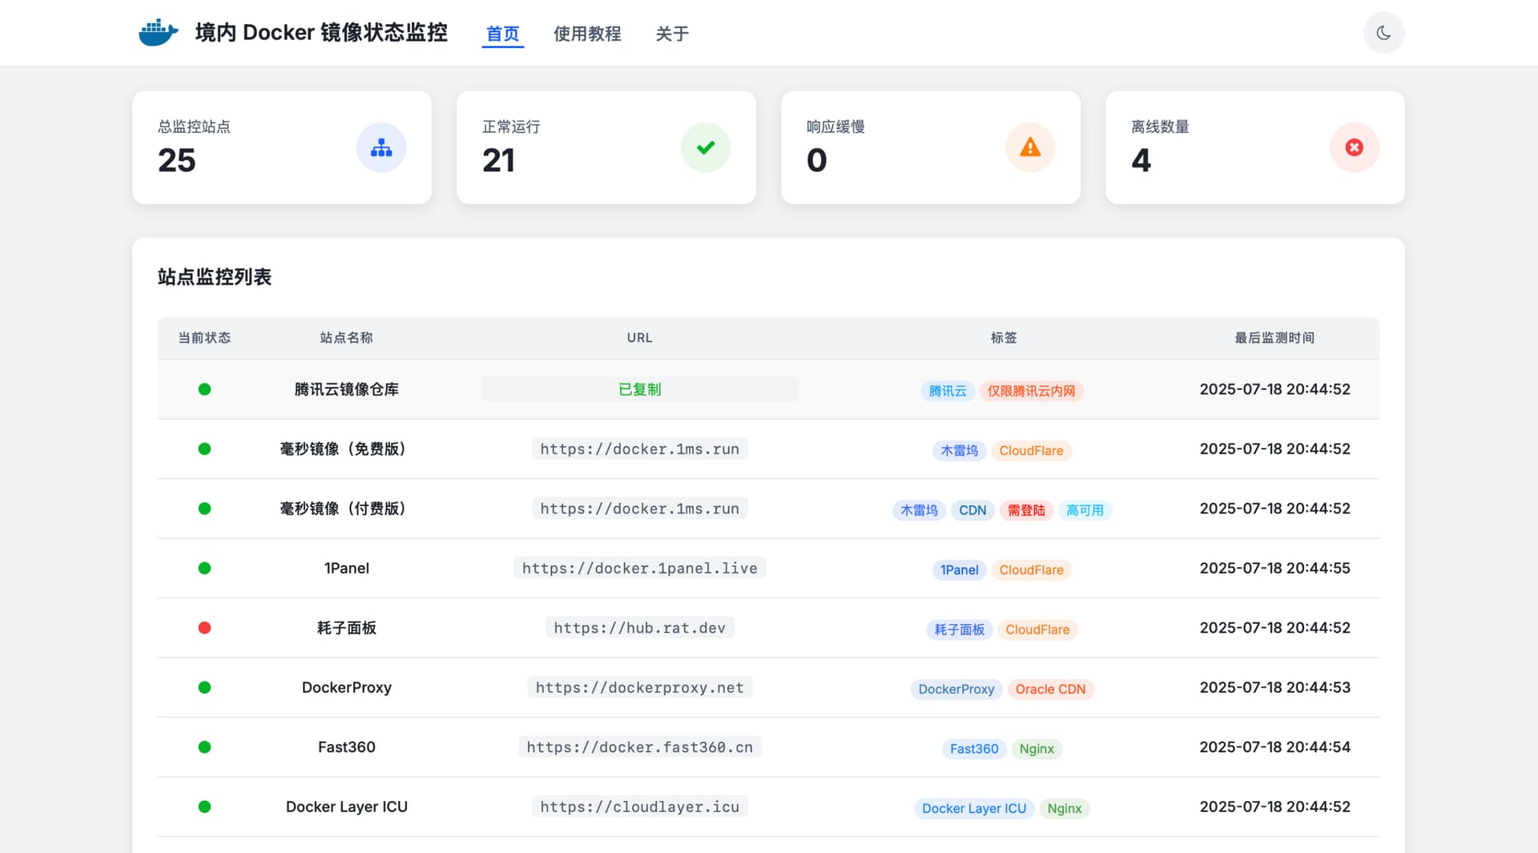This screenshot has height=853, width=1538.
Task: Copy docker.1ms.run URL in 免费版 row
Action: click(x=640, y=449)
